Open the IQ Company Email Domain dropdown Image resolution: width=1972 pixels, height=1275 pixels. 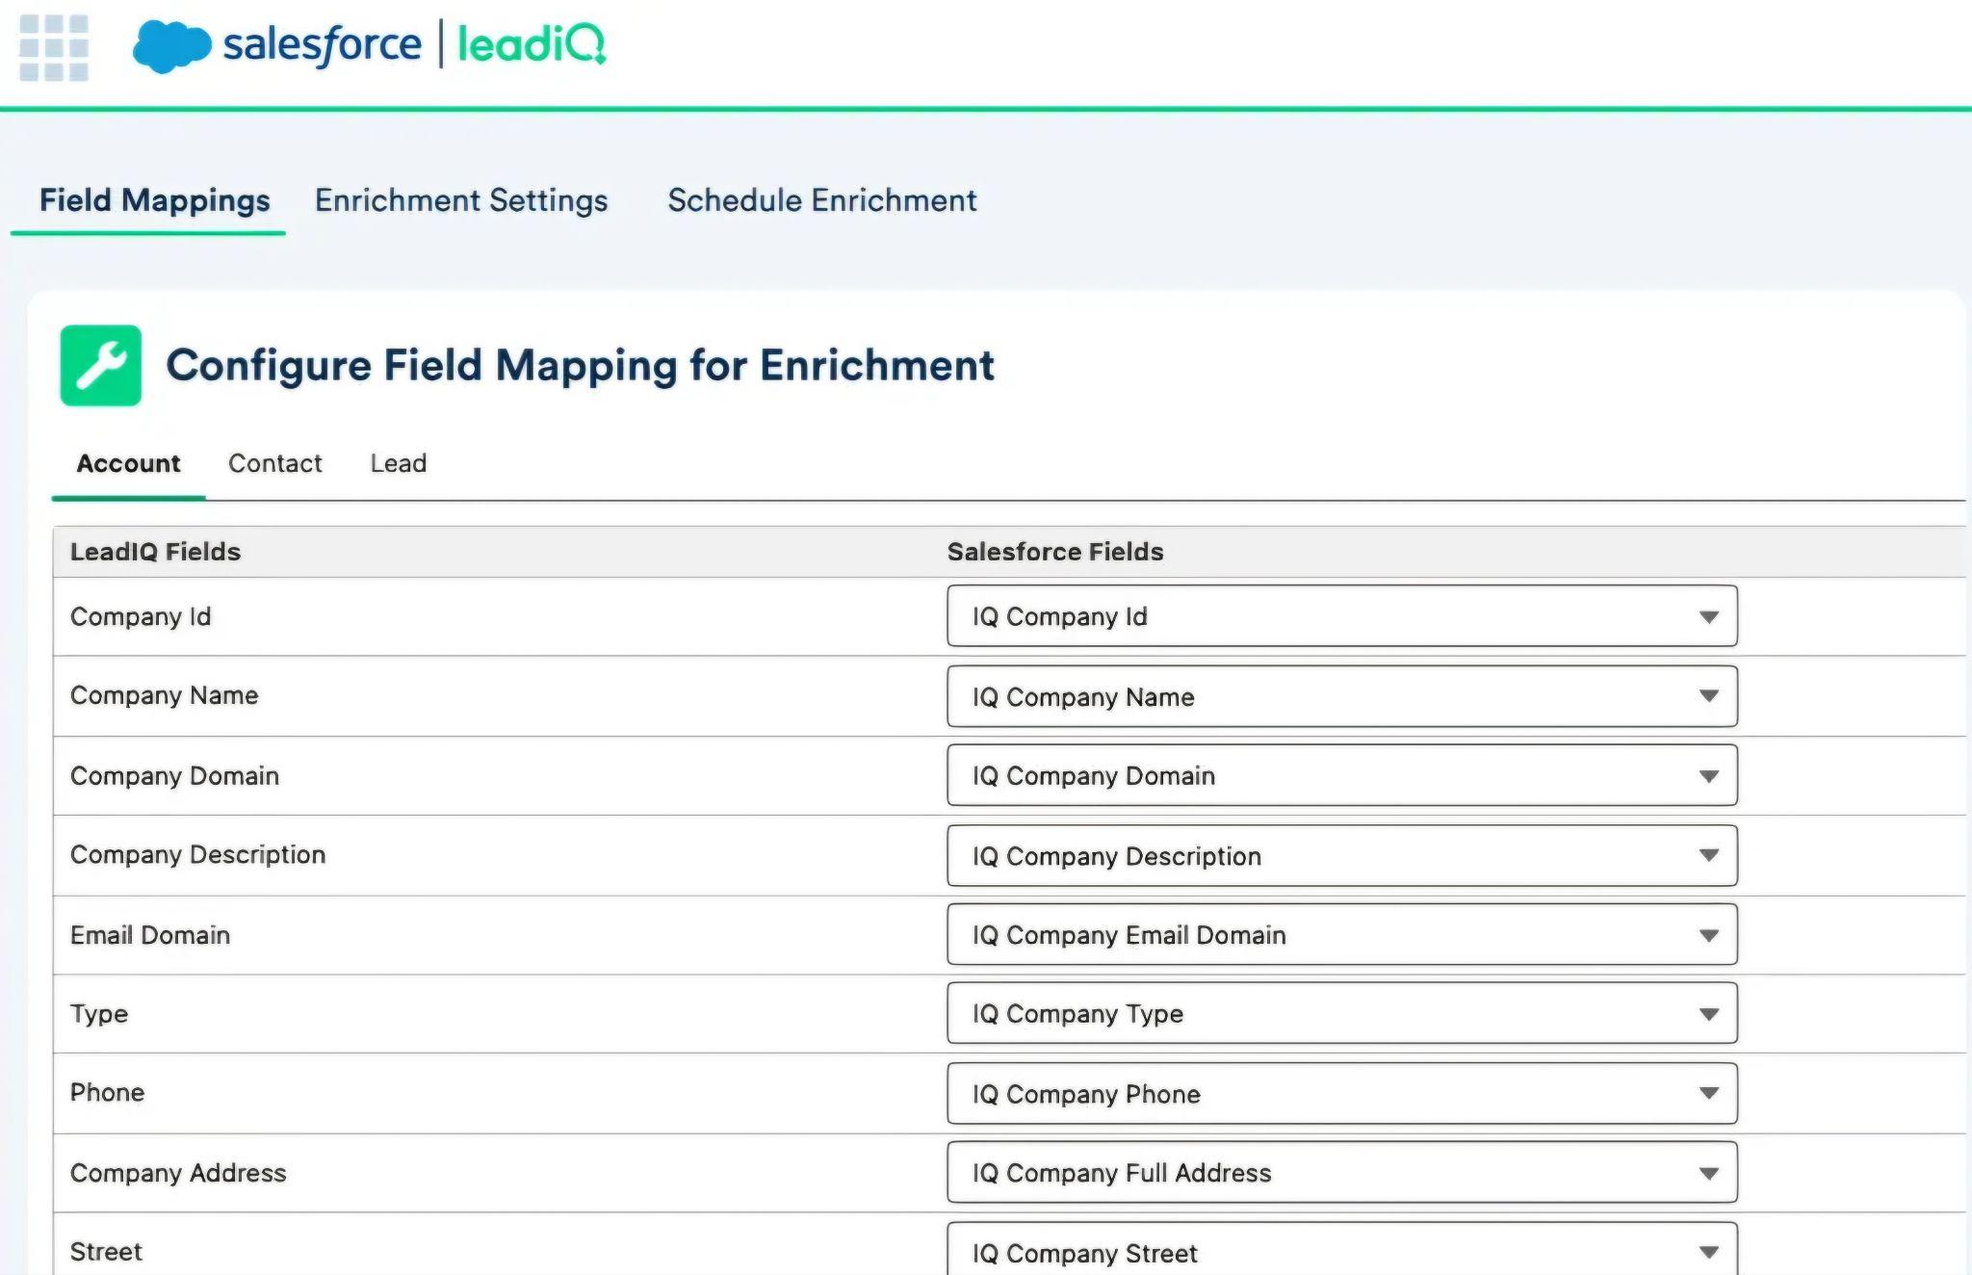(x=1342, y=935)
